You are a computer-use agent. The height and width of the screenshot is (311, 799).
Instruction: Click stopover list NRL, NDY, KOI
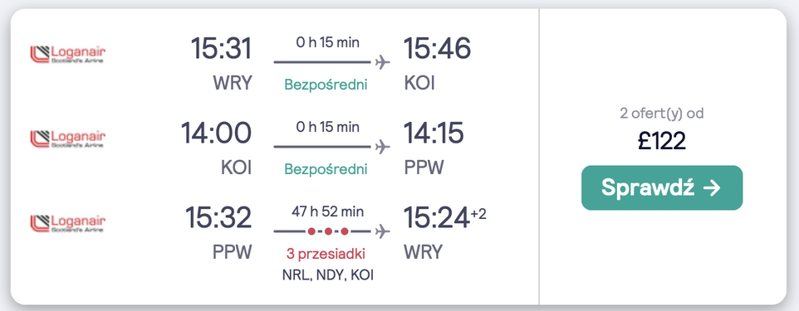[x=327, y=275]
